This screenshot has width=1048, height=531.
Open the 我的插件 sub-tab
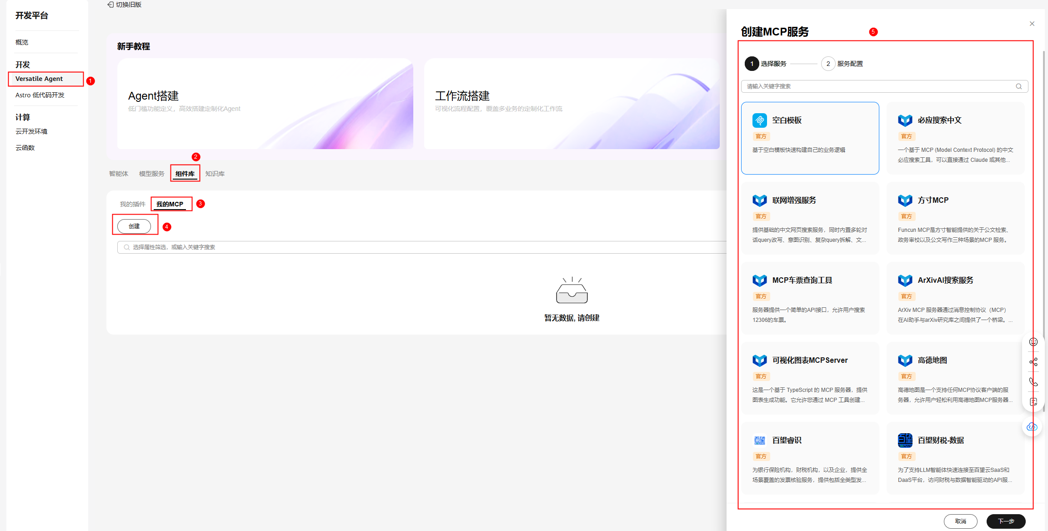point(132,204)
